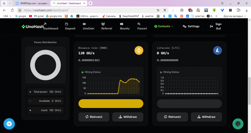Open the Referral page

(x=107, y=26)
